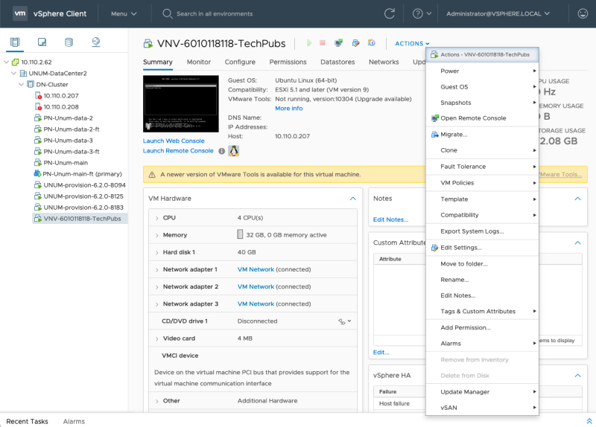Open the Alarms tab at bottom
596x427 pixels.
click(x=74, y=421)
